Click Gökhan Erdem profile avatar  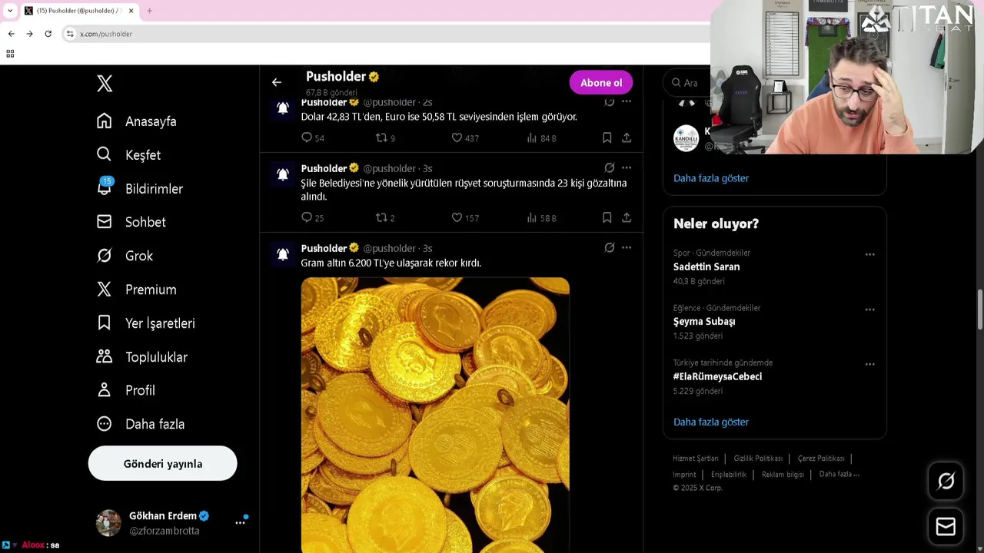click(108, 522)
